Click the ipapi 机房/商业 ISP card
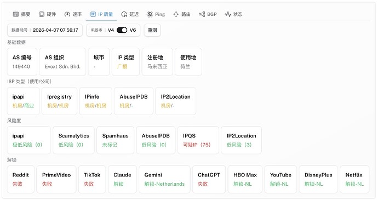Image resolution: width=378 pixels, height=200 pixels. [x=23, y=101]
